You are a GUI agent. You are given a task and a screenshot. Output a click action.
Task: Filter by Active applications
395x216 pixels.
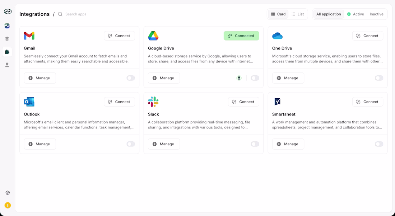(x=355, y=14)
